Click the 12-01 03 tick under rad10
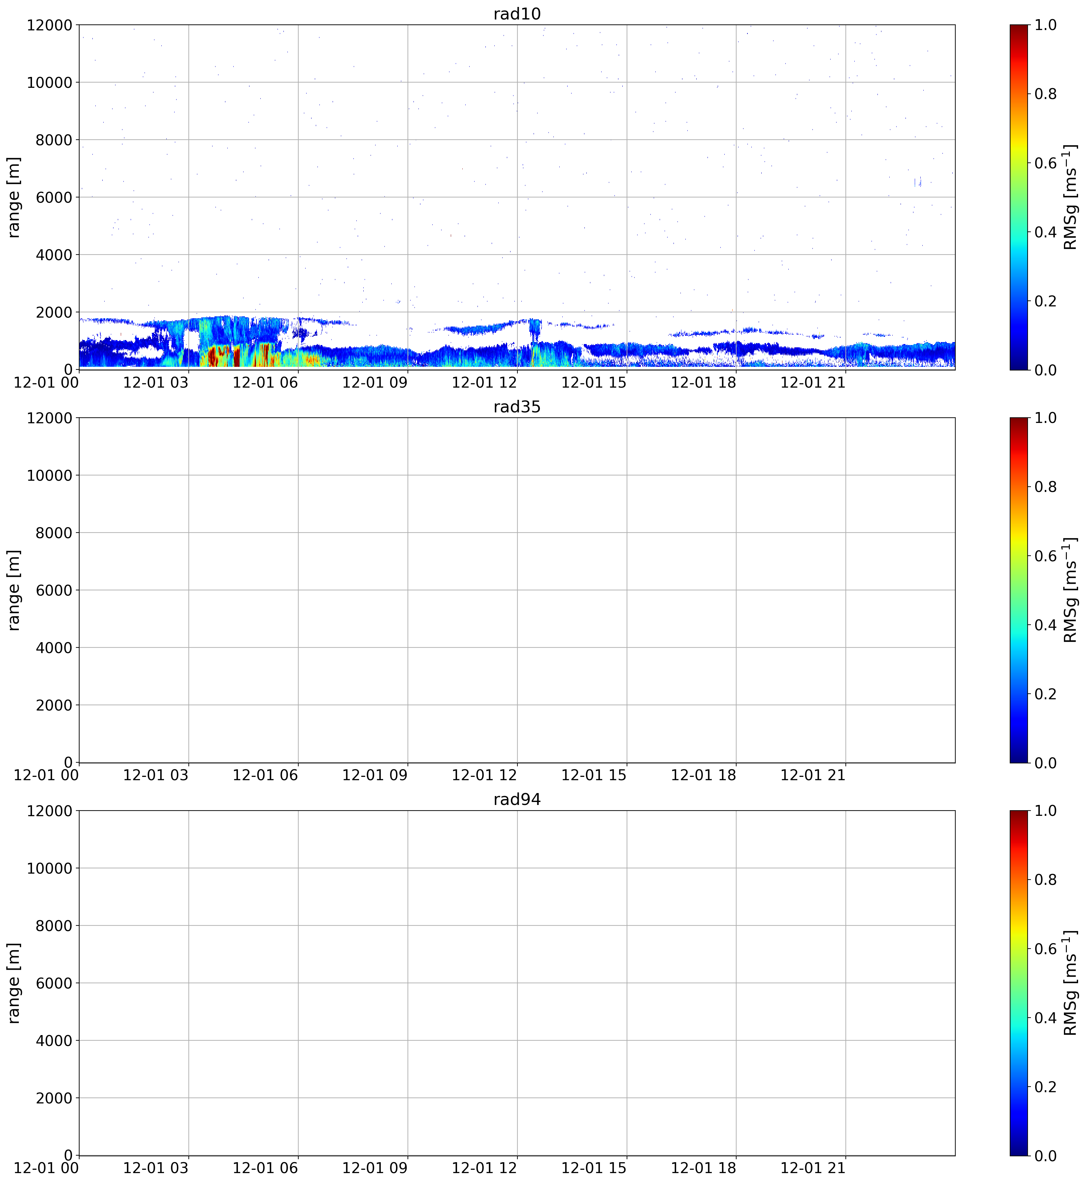The width and height of the screenshot is (1087, 1183). point(156,383)
